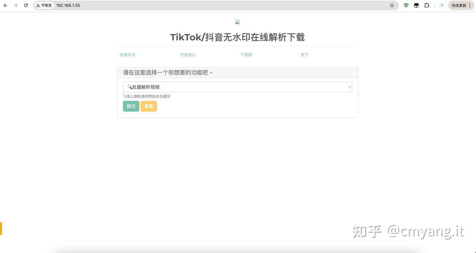Open the 关于 link
Screen dimensions: 476x253
coord(304,55)
